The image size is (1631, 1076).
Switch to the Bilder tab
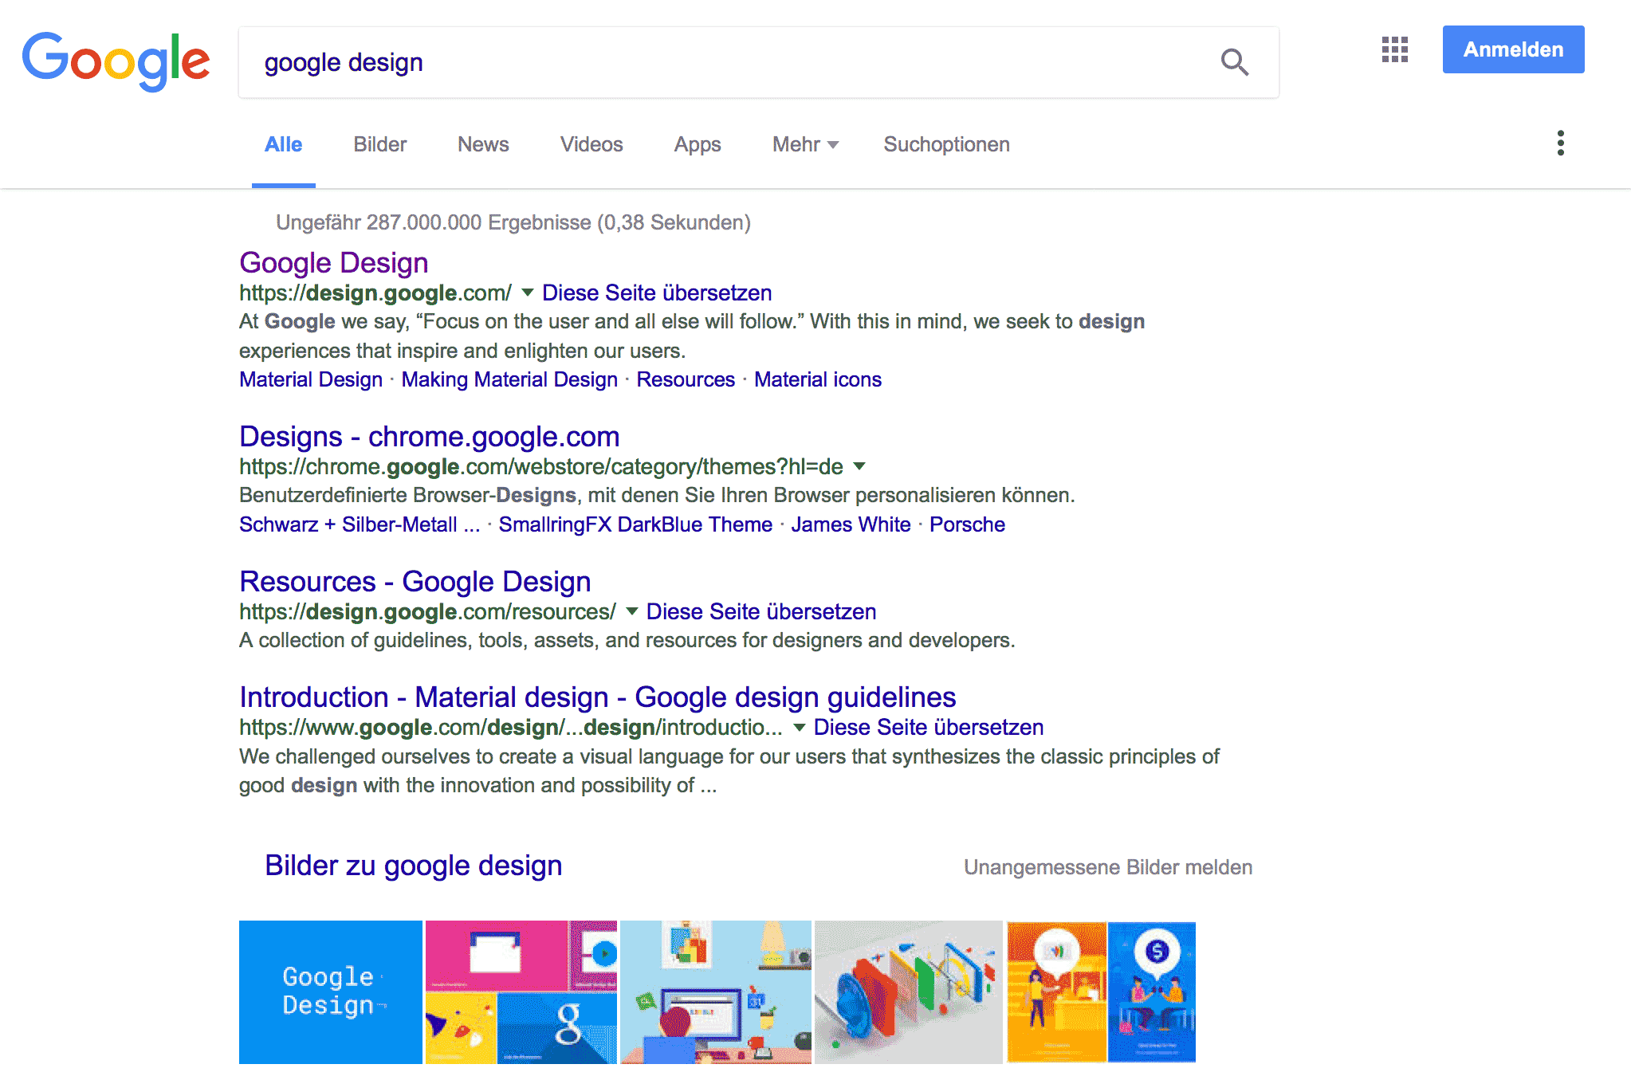coord(380,144)
